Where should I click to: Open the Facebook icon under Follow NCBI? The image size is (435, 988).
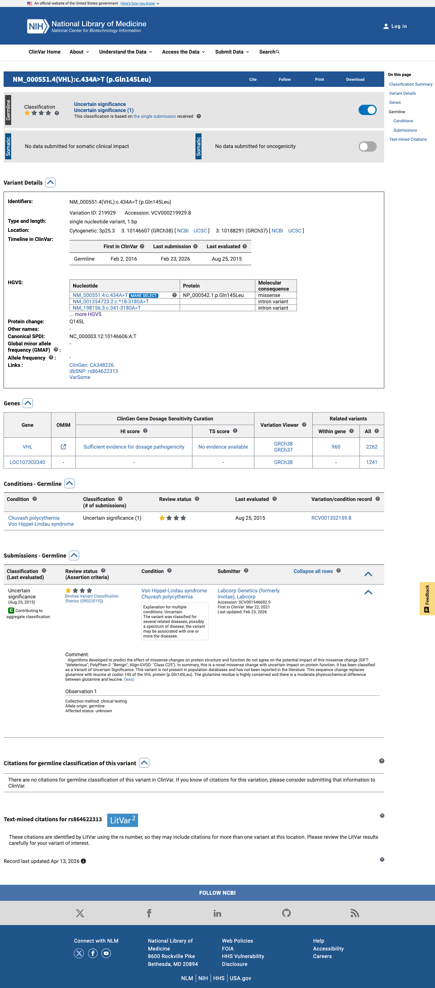tap(149, 913)
